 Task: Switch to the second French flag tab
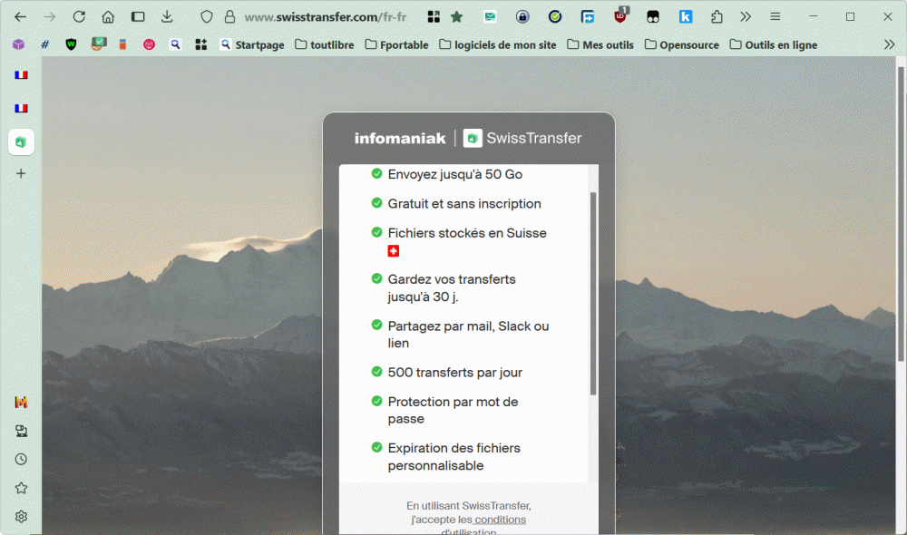[x=21, y=108]
